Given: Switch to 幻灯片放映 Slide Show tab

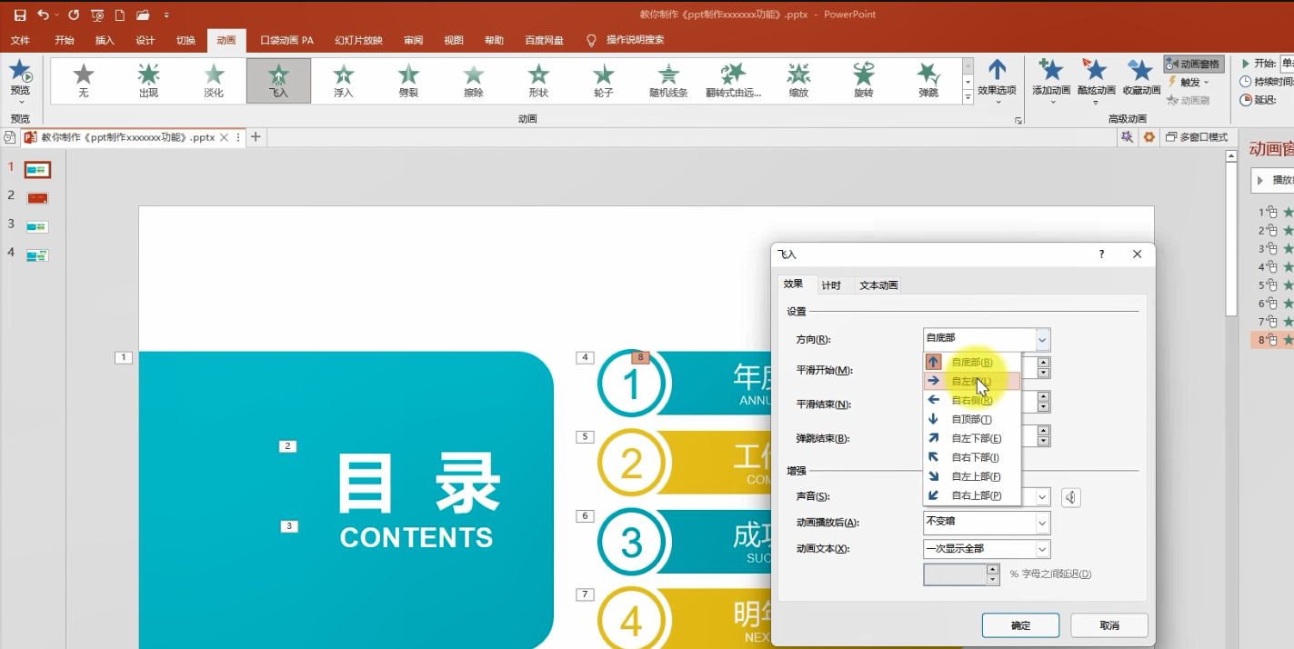Looking at the screenshot, I should (358, 40).
